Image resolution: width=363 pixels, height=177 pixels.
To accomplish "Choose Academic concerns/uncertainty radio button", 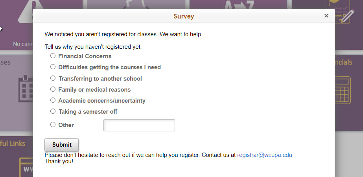I will click(x=53, y=100).
